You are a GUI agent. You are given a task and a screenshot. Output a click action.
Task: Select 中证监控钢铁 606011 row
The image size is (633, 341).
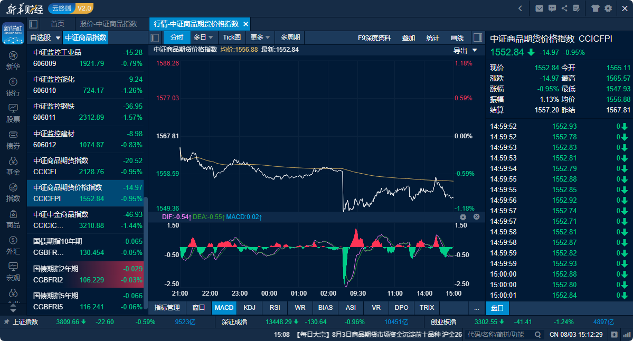[85, 112]
